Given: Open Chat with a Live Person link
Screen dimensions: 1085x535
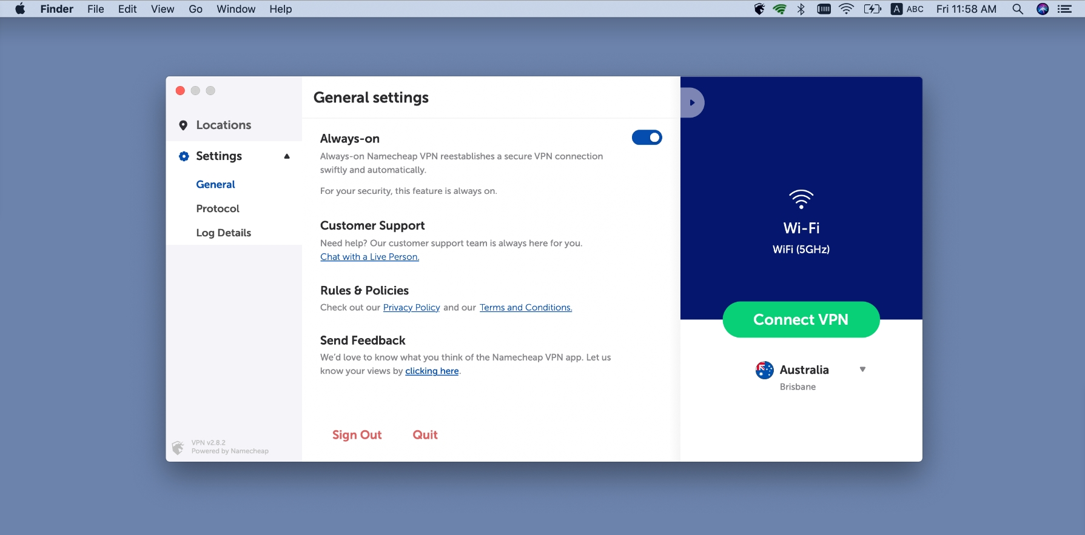Looking at the screenshot, I should pyautogui.click(x=369, y=257).
